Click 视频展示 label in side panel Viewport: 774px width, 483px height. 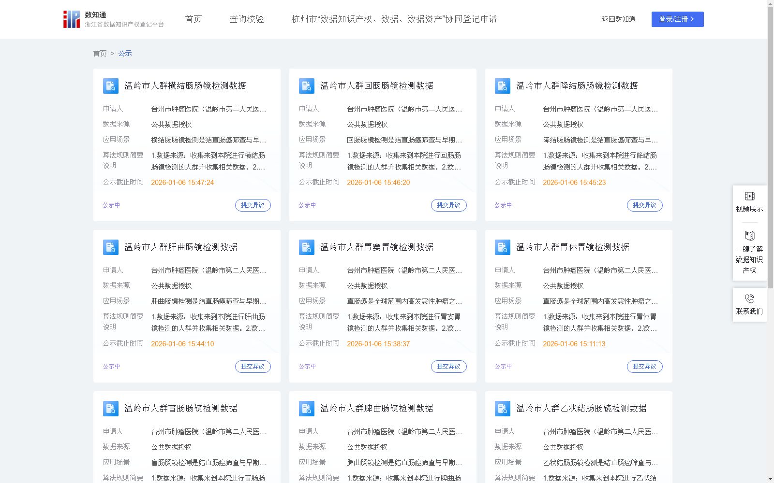[x=750, y=209]
